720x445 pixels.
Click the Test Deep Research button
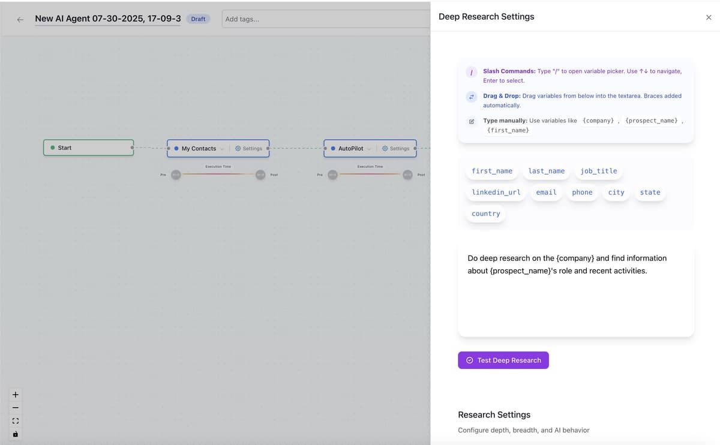click(503, 360)
